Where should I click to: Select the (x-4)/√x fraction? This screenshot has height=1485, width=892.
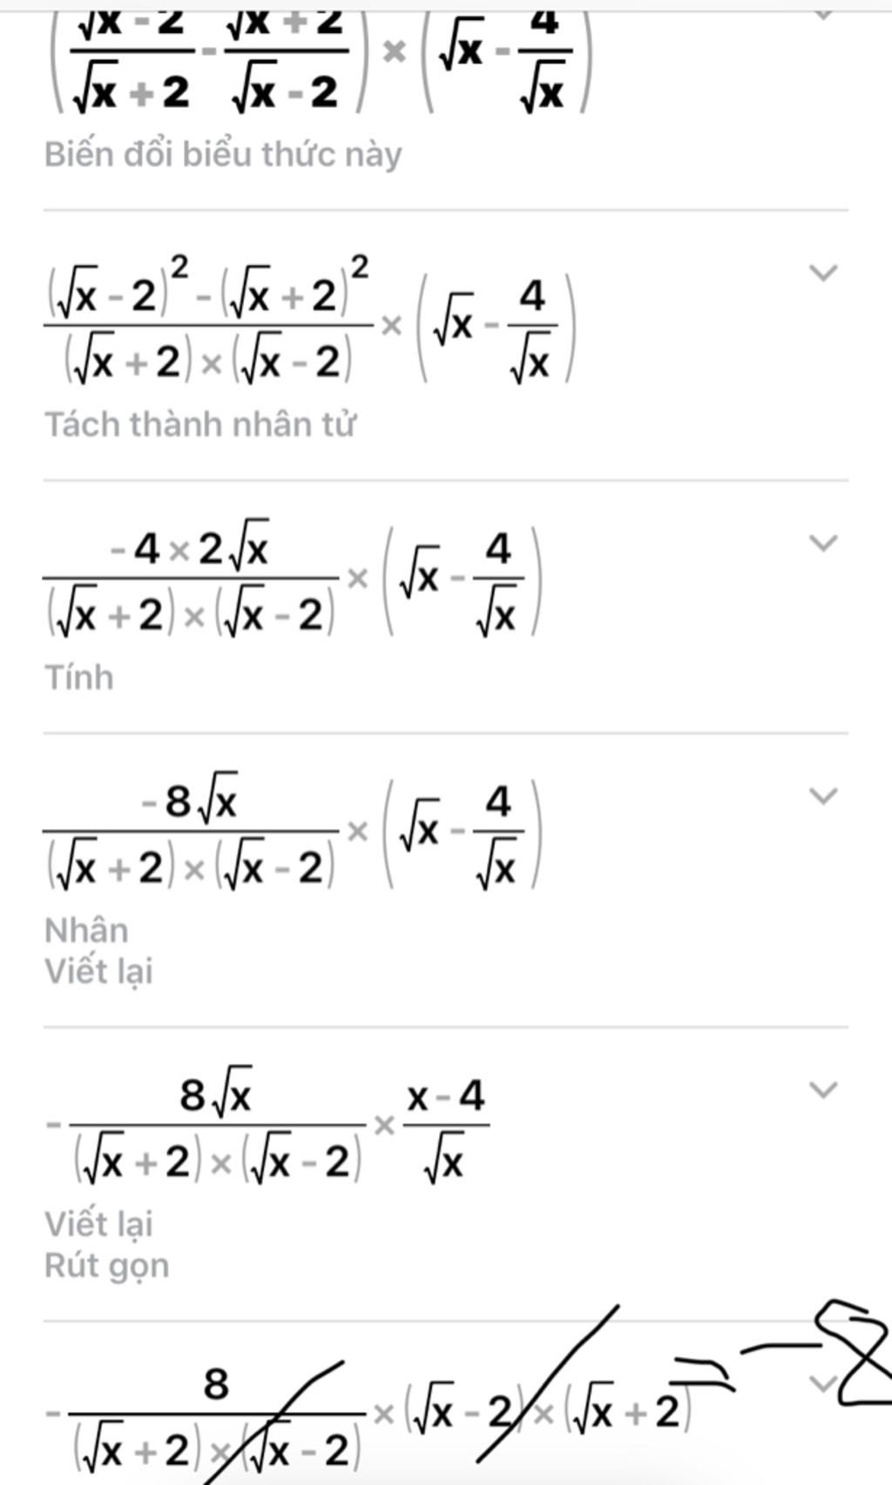point(445,1129)
